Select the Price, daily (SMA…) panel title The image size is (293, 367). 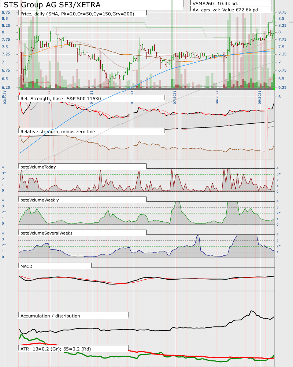click(77, 14)
